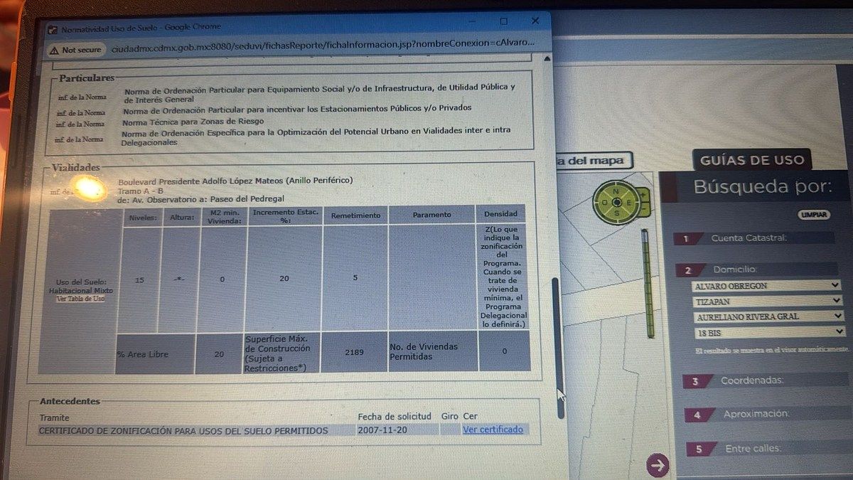The image size is (853, 480).
Task: Select the Entre calles search option
Action: [x=753, y=449]
